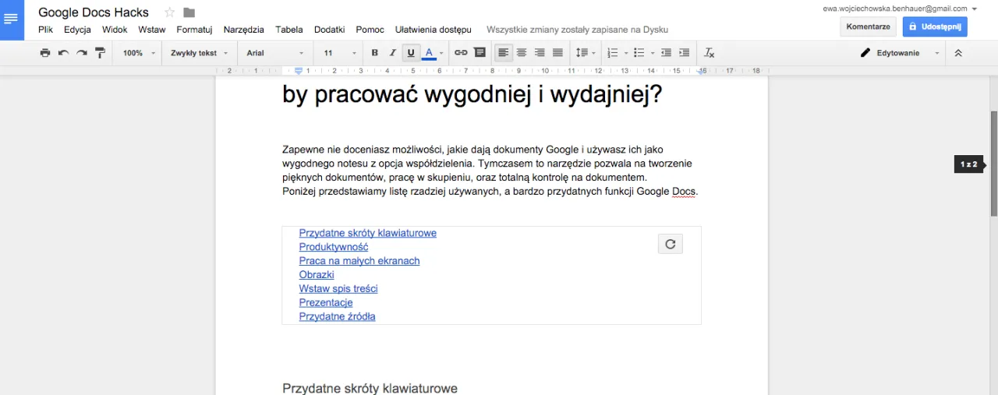
Task: Expand bulleted list options arrow
Action: tap(653, 53)
